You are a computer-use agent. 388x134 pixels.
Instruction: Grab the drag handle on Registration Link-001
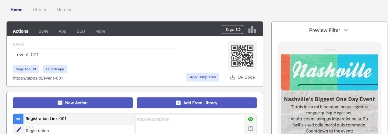point(18,119)
